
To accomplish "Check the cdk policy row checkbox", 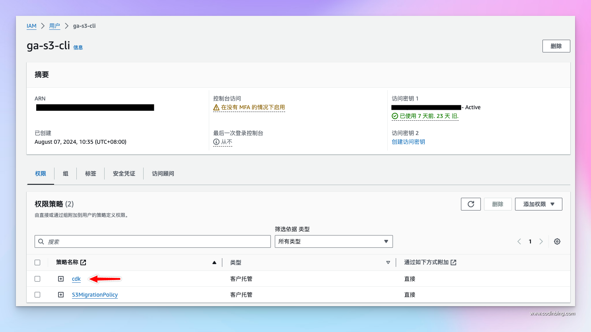I will [37, 279].
